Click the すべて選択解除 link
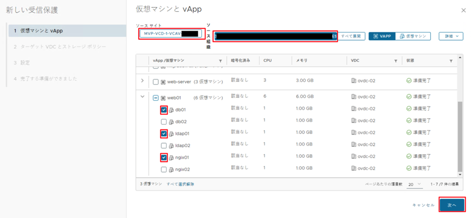 coord(180,184)
